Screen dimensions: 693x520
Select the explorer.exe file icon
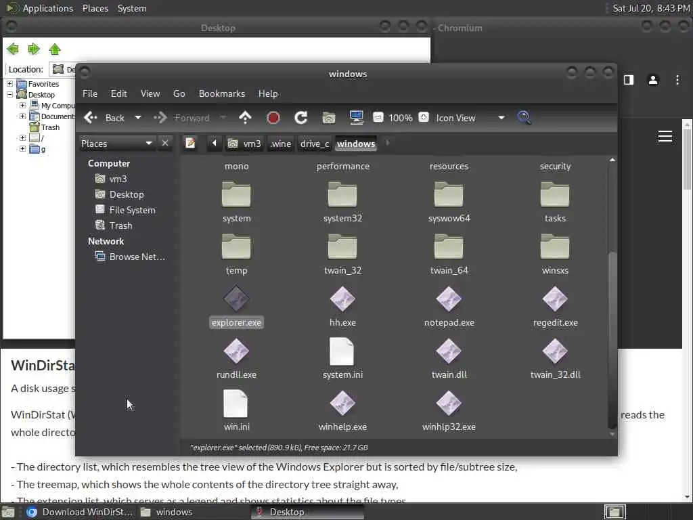236,299
